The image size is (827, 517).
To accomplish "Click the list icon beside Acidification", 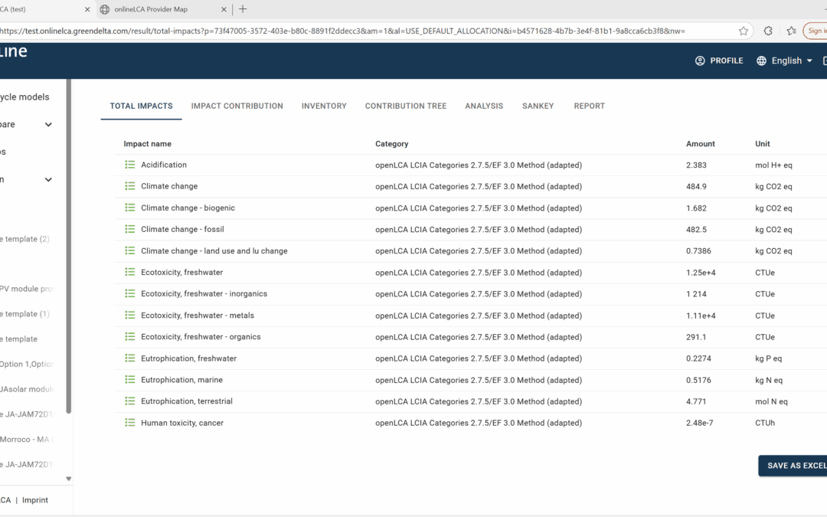I will click(130, 165).
